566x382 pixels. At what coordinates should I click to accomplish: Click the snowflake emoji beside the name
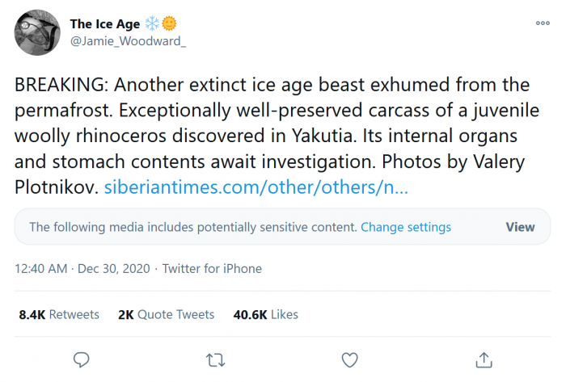point(153,24)
